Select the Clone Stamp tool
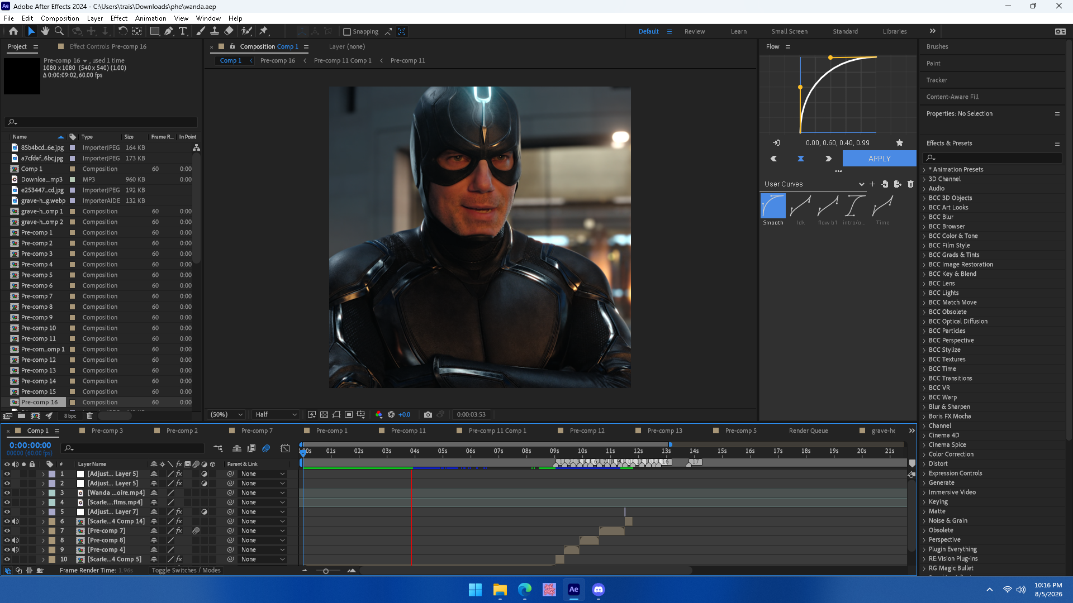This screenshot has width=1073, height=603. click(214, 31)
